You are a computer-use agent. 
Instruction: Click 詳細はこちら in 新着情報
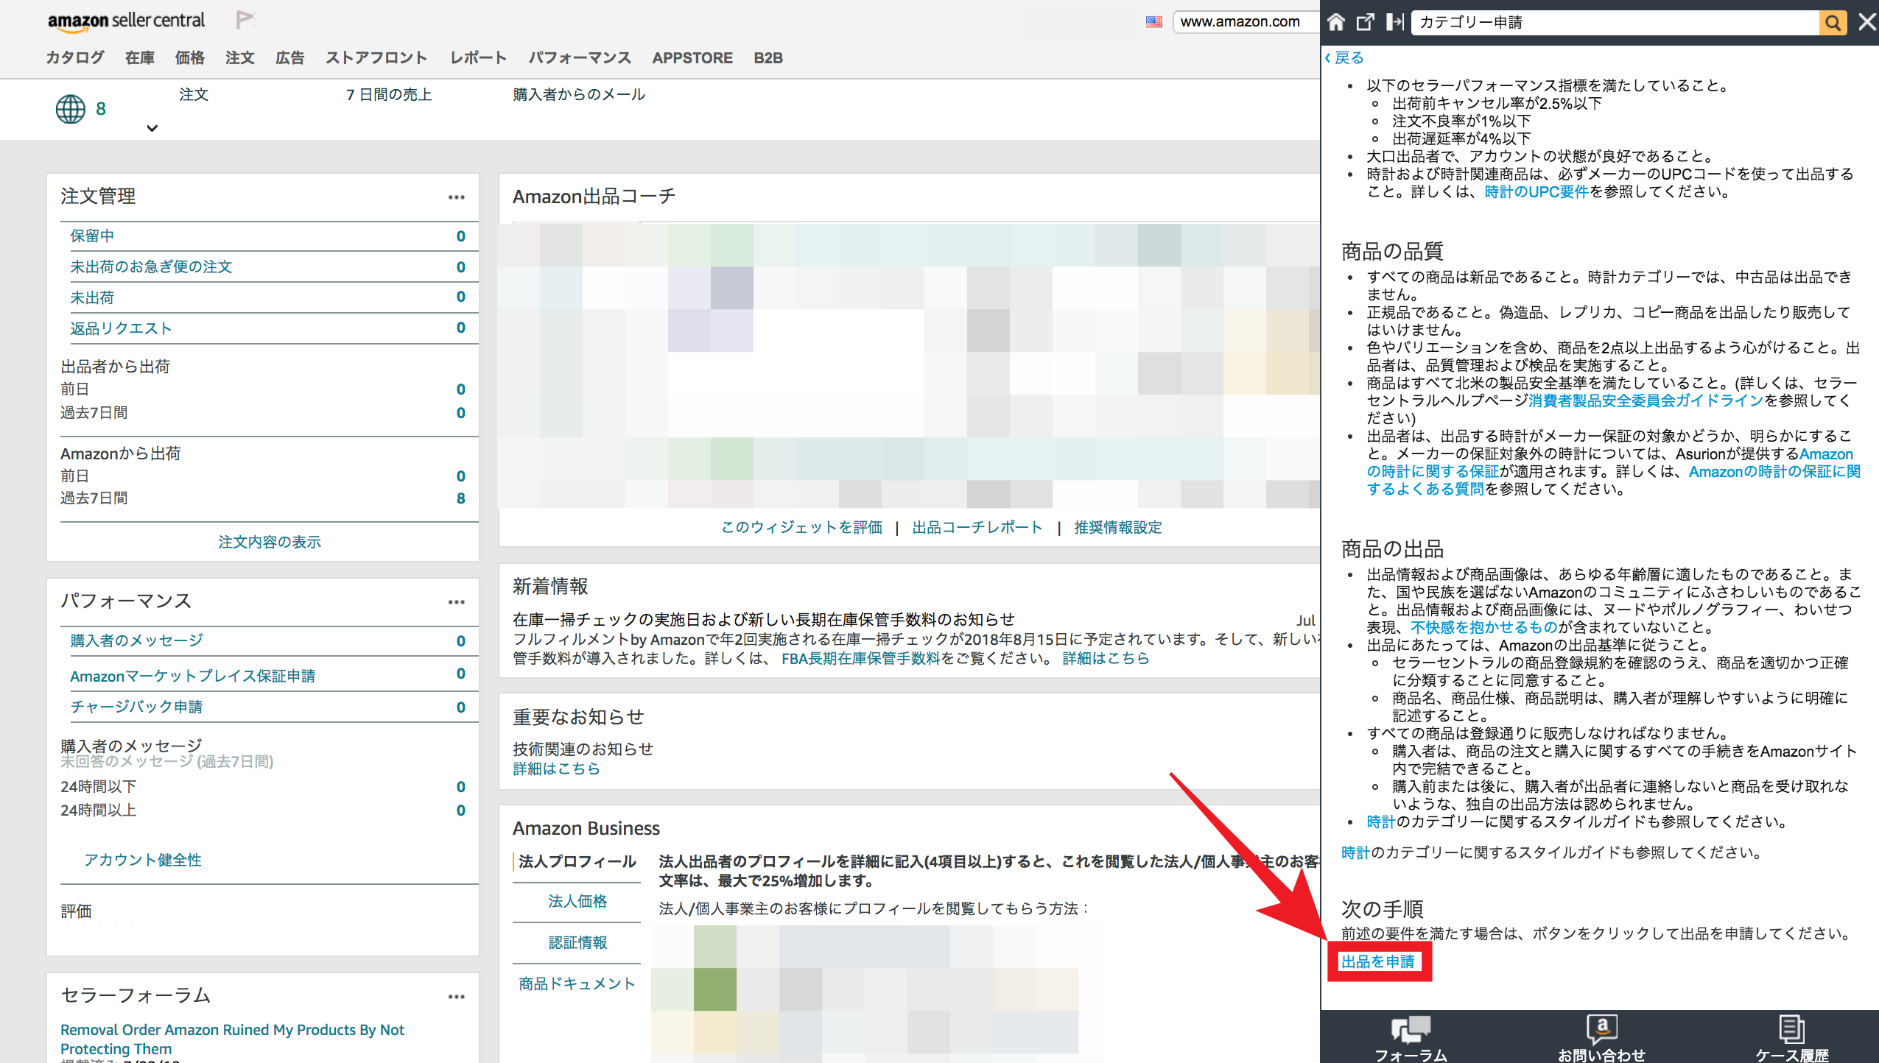(1106, 659)
